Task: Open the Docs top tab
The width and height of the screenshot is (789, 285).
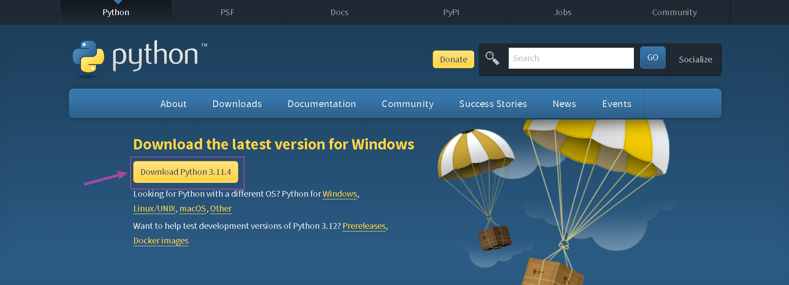Action: pos(339,12)
